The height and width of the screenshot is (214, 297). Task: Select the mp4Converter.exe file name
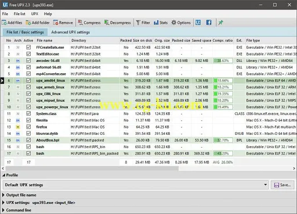(x=51, y=74)
